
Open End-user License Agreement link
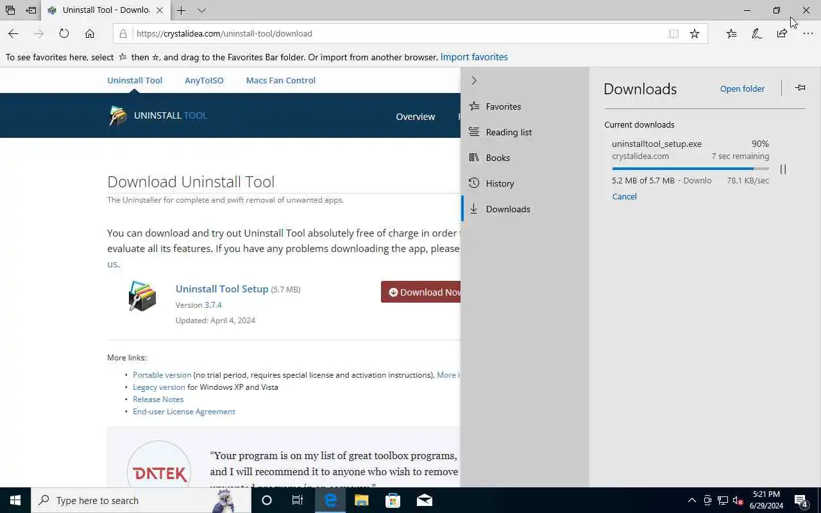coord(184,412)
